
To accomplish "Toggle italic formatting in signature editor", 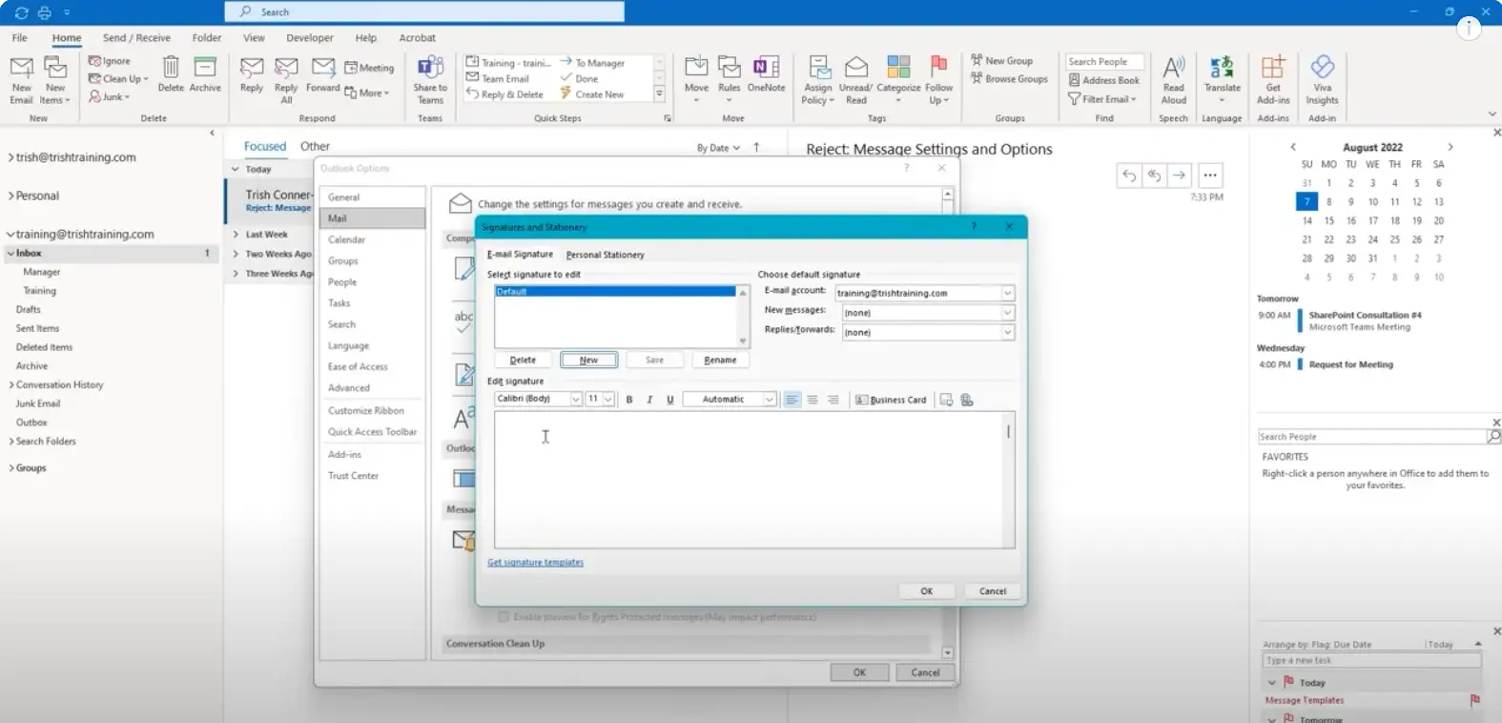I will (649, 400).
